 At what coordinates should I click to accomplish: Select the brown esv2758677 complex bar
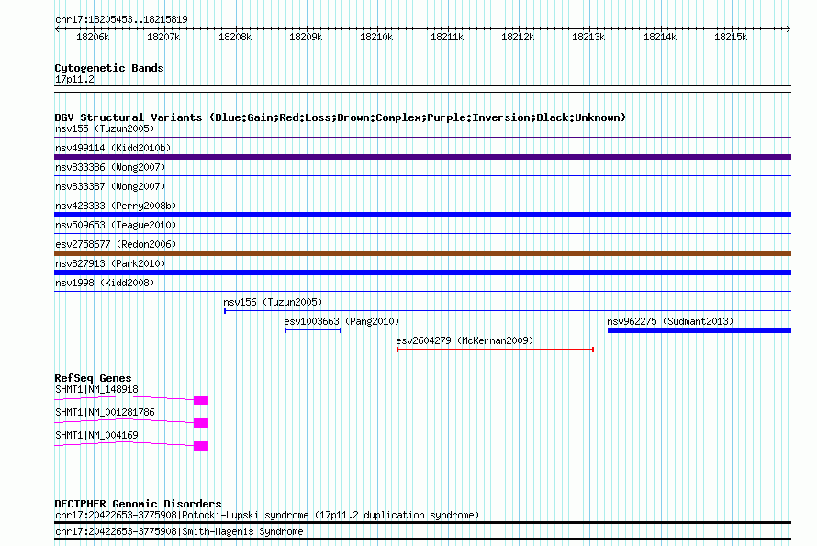(422, 253)
